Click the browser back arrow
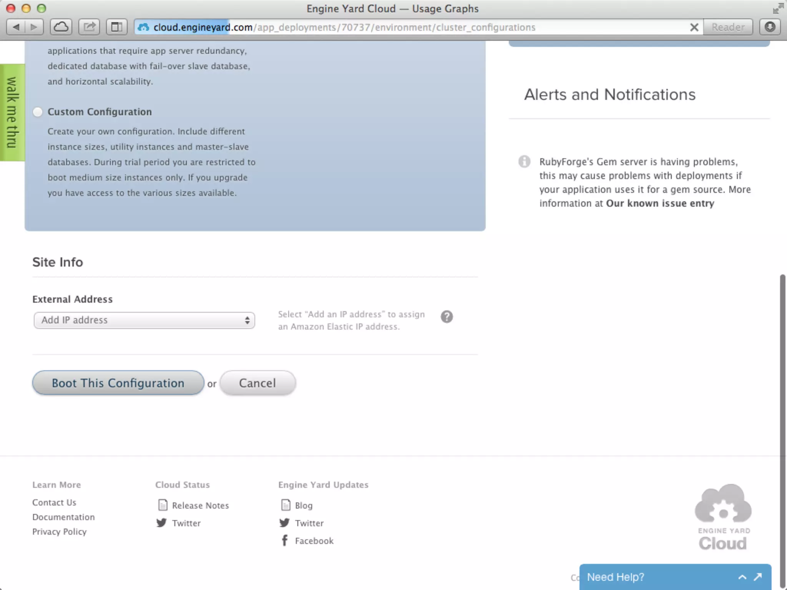The image size is (787, 590). click(x=16, y=27)
